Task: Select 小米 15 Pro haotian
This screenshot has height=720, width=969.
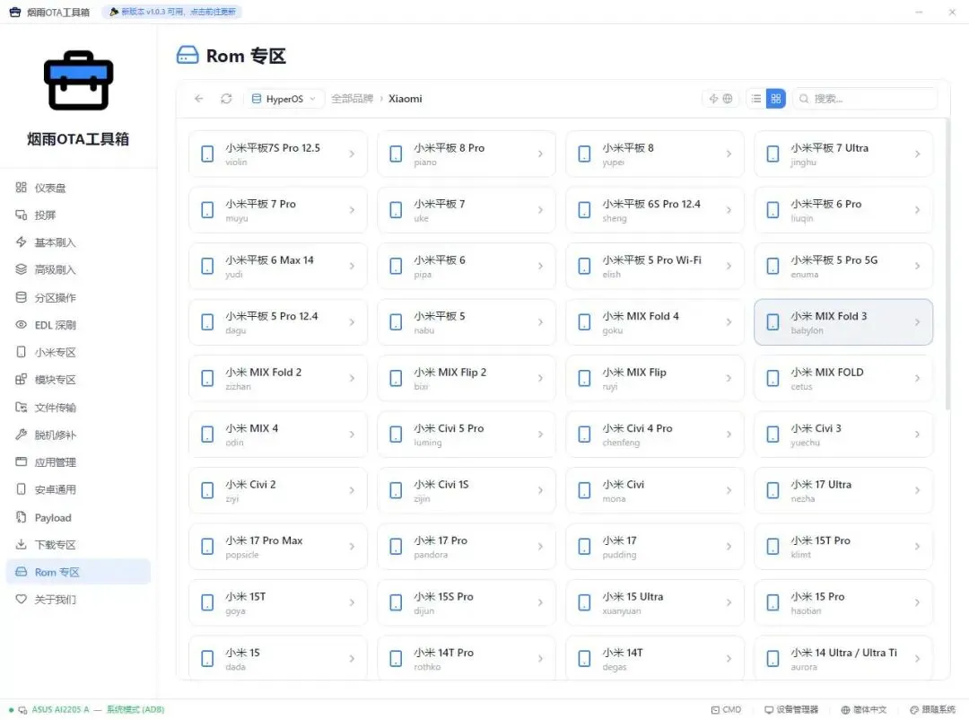Action: (x=843, y=602)
